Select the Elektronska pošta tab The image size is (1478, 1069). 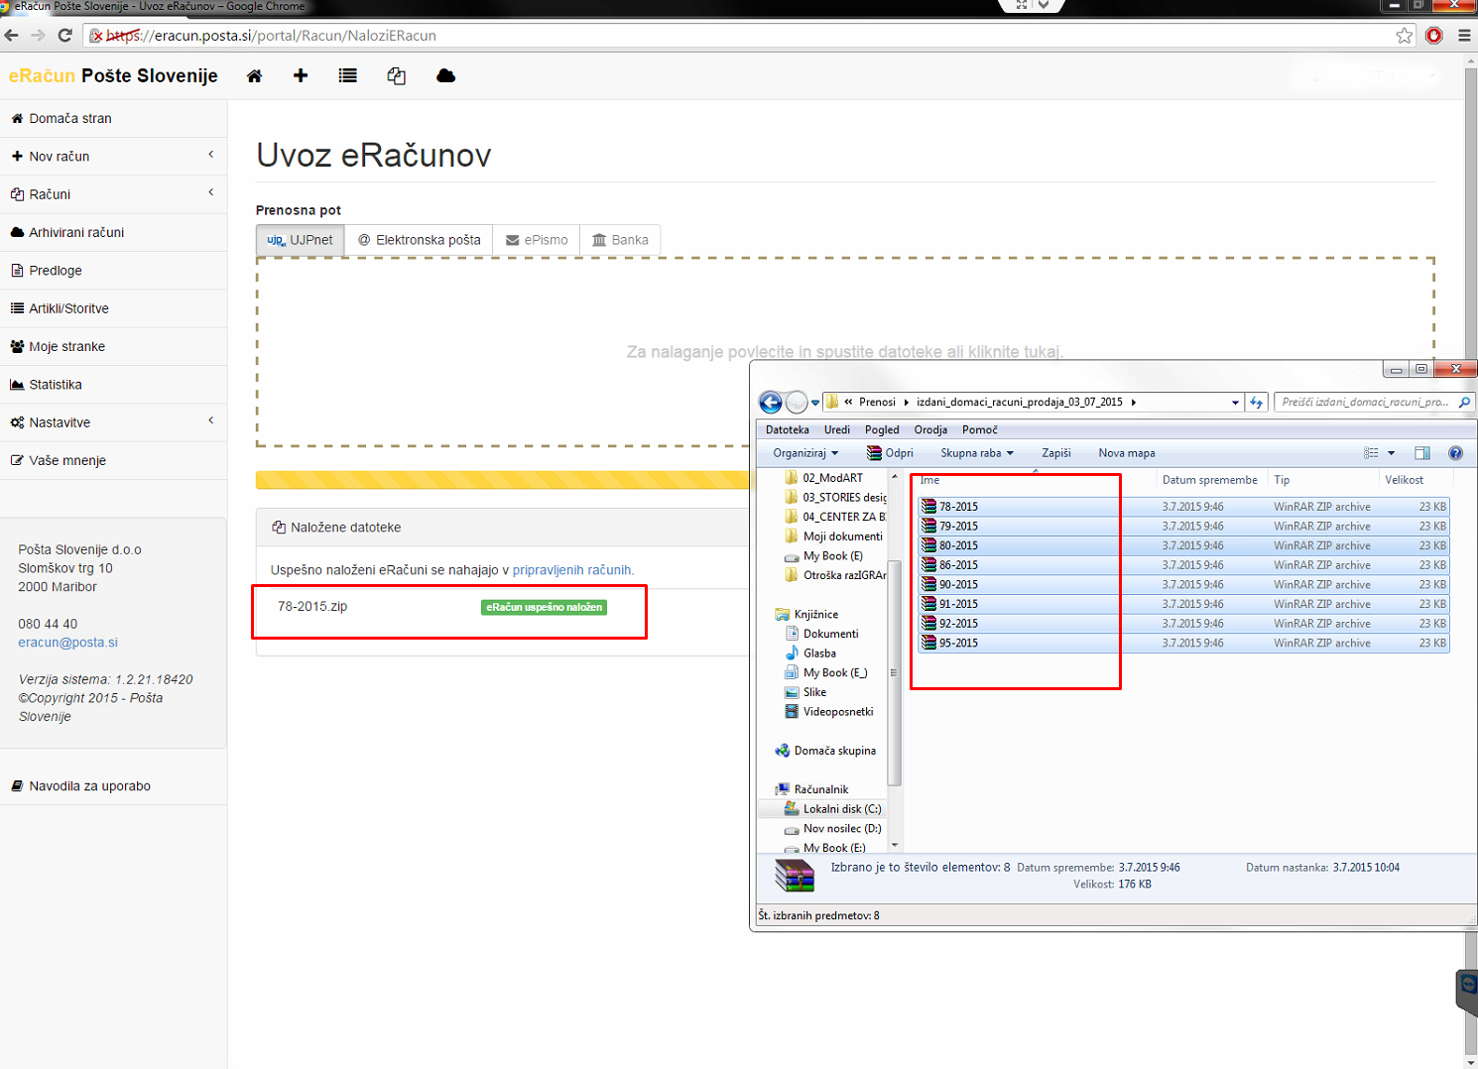tap(419, 240)
